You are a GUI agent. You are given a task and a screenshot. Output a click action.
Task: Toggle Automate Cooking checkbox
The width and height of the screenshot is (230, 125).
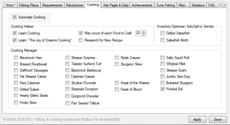point(15,17)
